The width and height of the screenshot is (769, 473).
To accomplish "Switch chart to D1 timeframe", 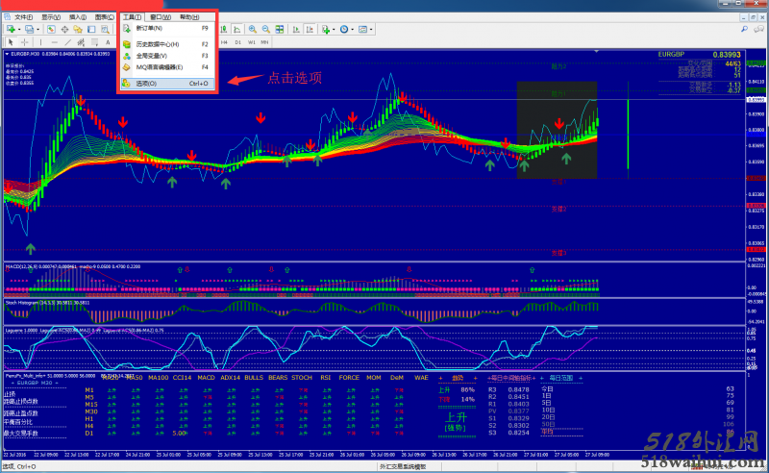I will click(237, 42).
